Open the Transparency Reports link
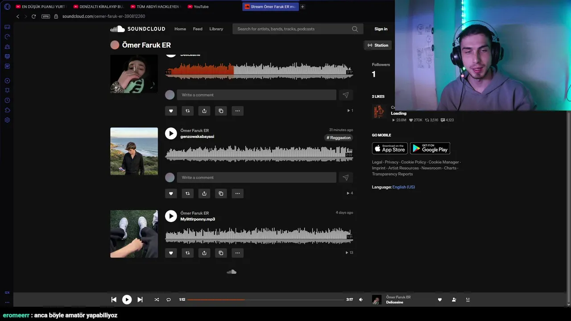 (x=392, y=174)
